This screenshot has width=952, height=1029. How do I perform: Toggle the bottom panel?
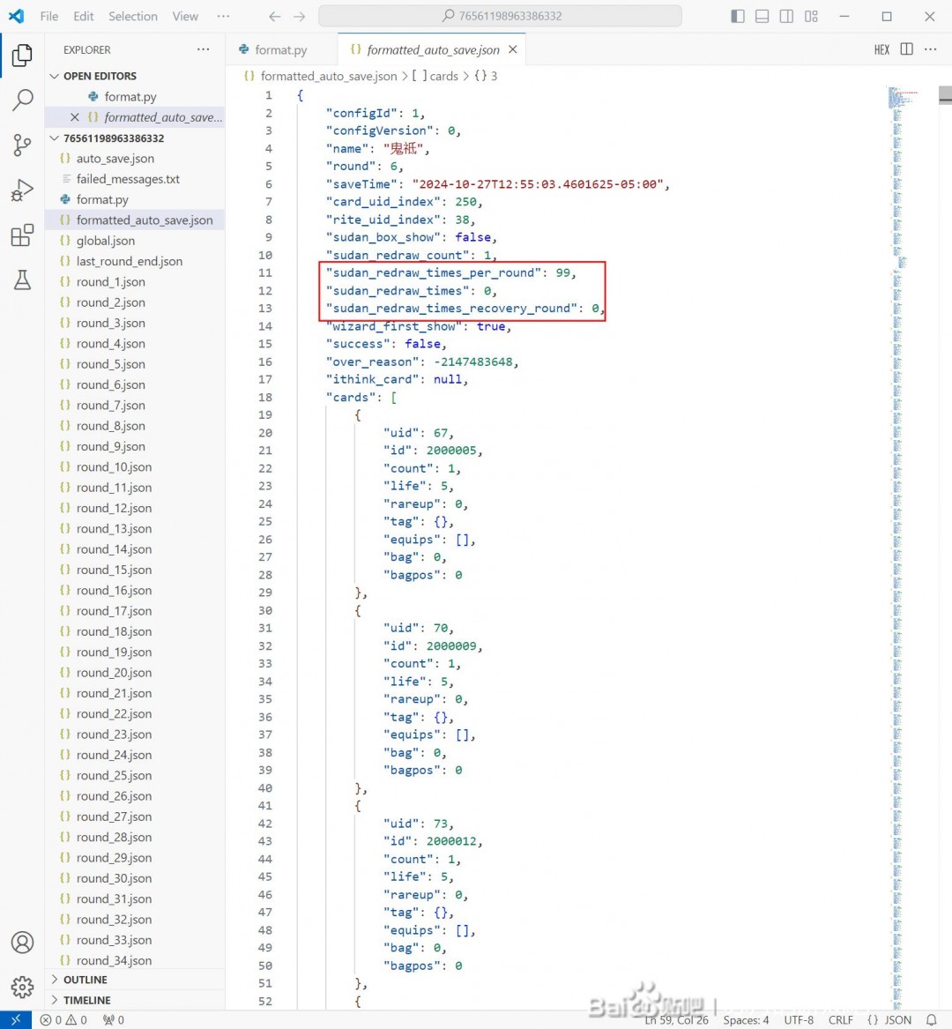(762, 17)
